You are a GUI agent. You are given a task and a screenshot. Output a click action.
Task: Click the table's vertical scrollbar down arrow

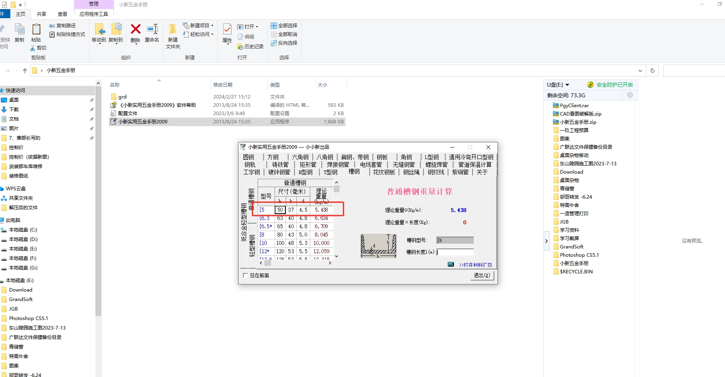336,256
